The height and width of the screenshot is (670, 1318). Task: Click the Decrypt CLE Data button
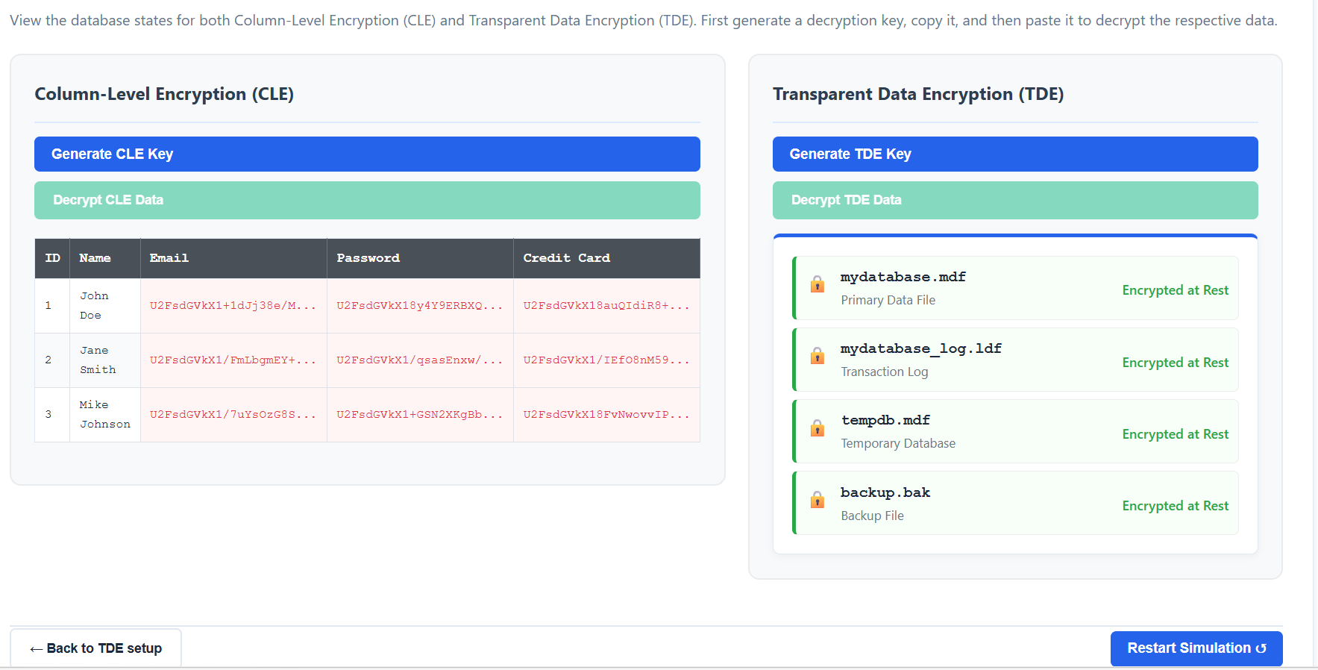point(367,200)
